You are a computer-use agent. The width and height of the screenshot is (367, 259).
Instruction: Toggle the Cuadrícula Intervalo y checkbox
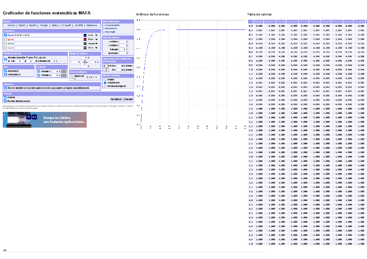tap(39, 75)
